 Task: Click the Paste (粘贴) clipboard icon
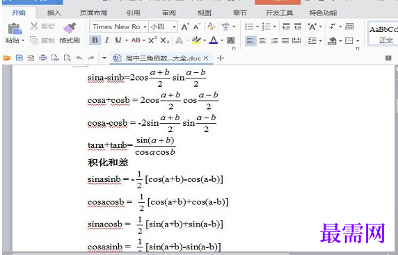click(15, 28)
